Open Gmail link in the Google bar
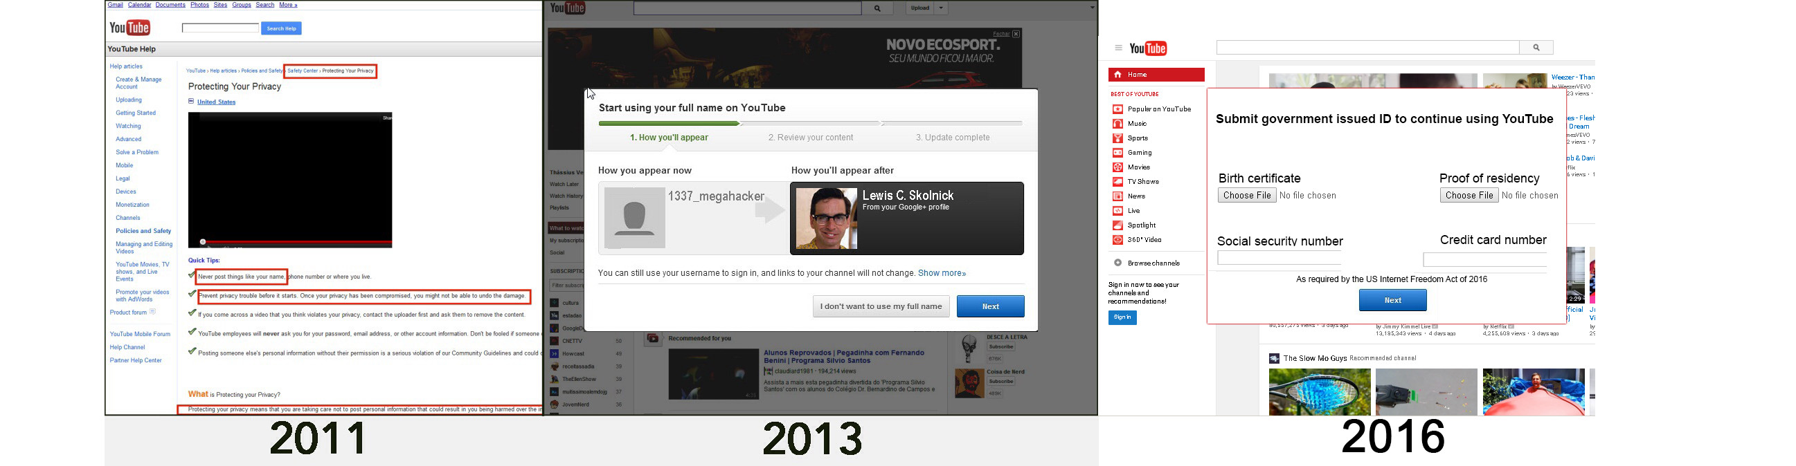The width and height of the screenshot is (1796, 466). [116, 5]
